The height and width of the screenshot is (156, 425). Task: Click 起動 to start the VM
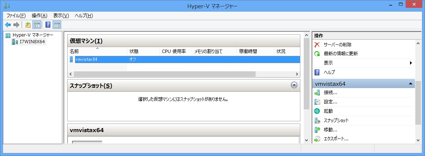coord(328,111)
